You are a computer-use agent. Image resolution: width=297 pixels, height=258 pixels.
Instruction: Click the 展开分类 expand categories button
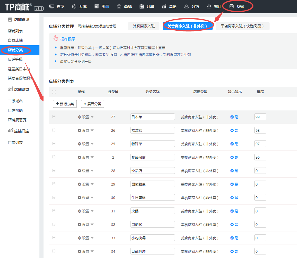(93, 104)
